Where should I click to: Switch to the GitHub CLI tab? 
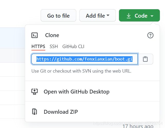[x=73, y=46]
